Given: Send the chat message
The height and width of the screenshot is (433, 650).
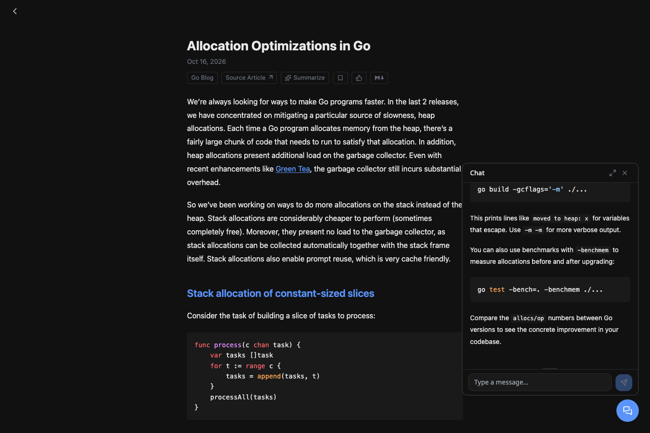Looking at the screenshot, I should [x=624, y=382].
